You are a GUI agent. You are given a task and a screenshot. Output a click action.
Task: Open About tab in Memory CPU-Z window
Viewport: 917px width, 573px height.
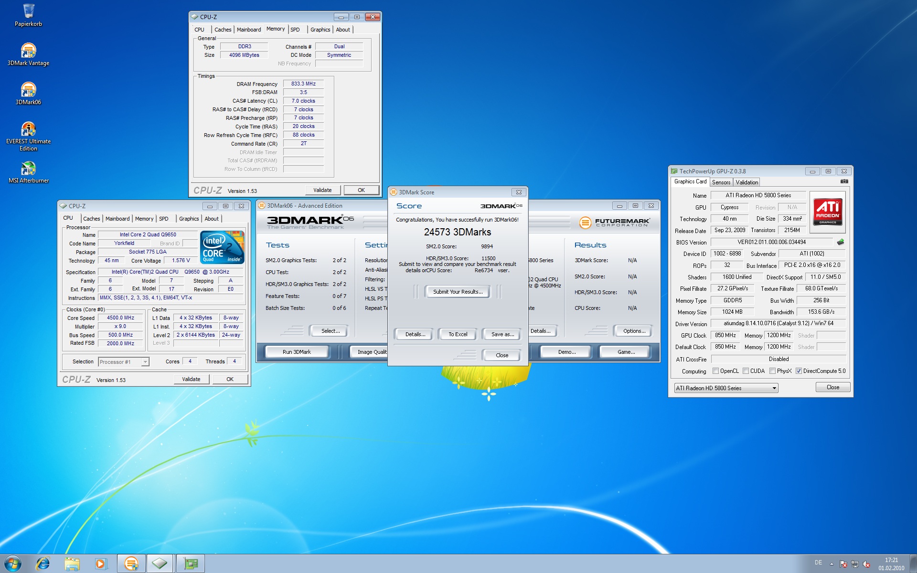tap(343, 30)
